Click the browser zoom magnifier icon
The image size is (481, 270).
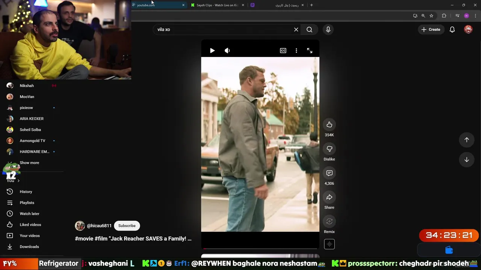click(x=423, y=16)
